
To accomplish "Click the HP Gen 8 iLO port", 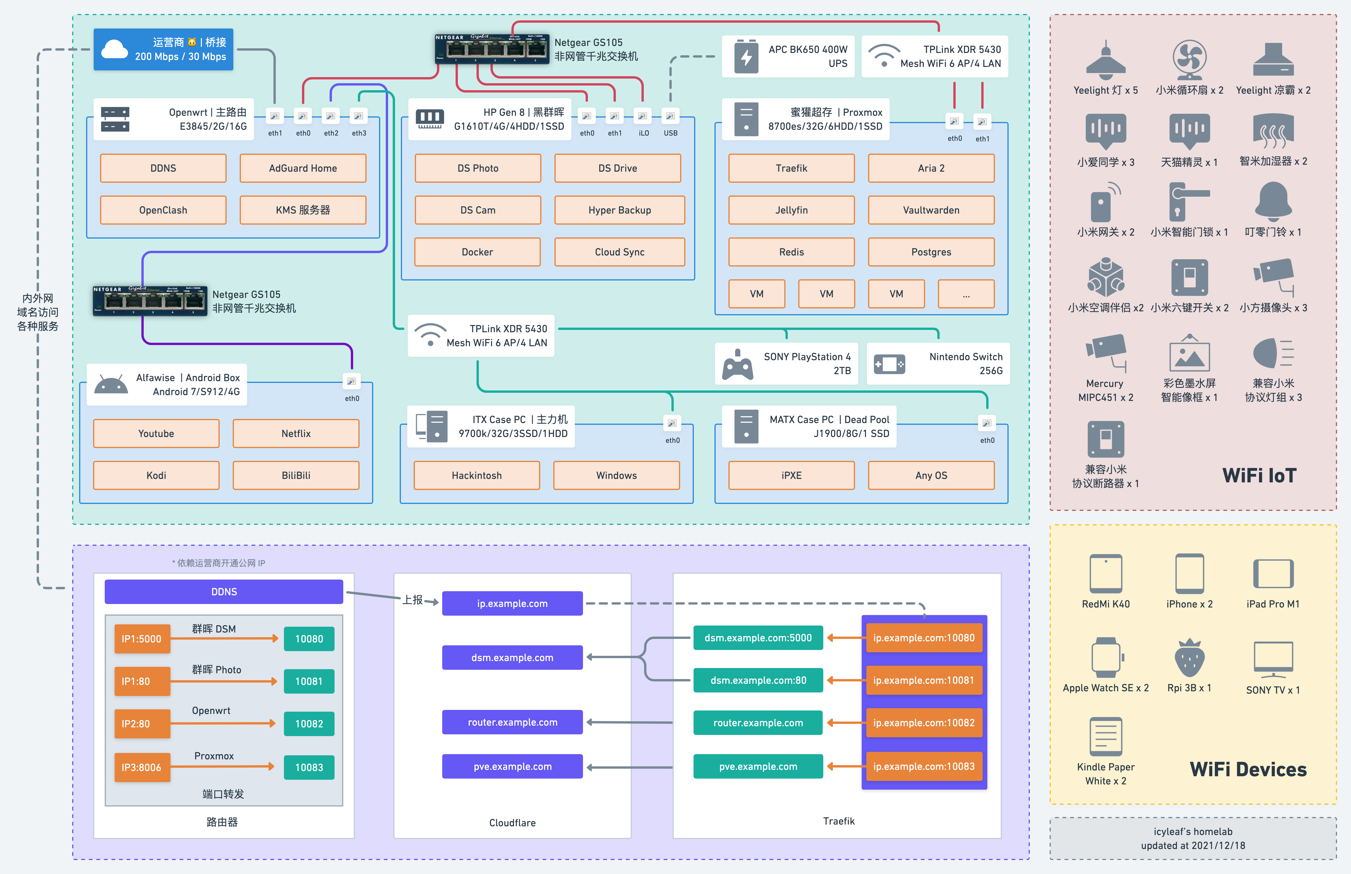I will click(642, 116).
